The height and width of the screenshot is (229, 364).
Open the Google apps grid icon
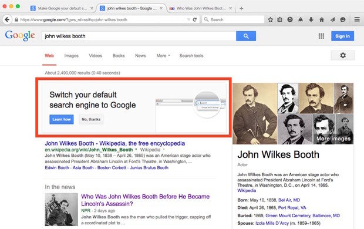[321, 36]
